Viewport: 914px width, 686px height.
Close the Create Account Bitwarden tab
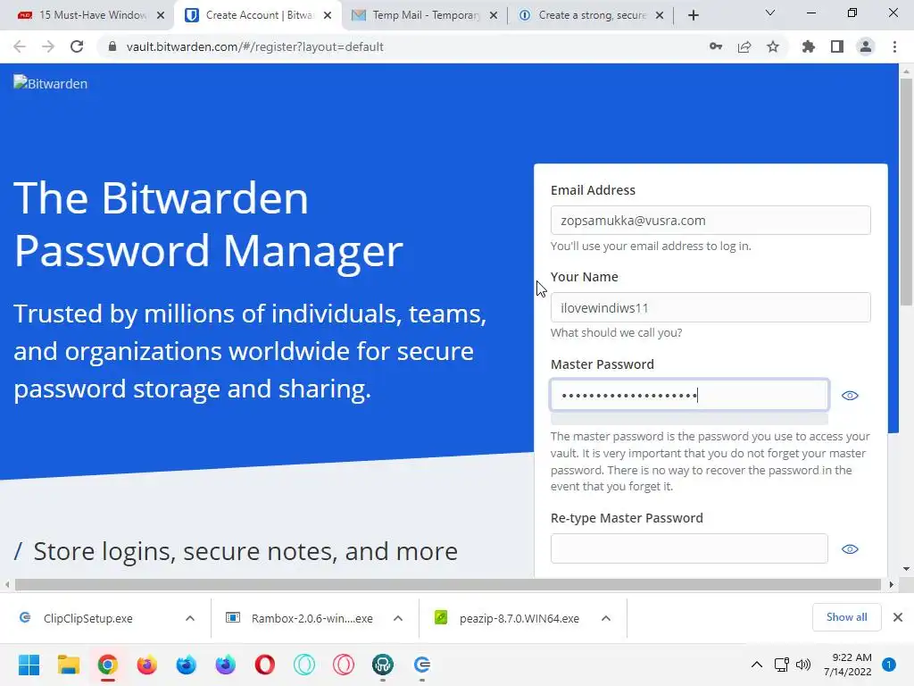click(x=328, y=16)
